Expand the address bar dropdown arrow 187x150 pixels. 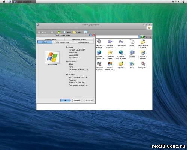[x=139, y=37]
